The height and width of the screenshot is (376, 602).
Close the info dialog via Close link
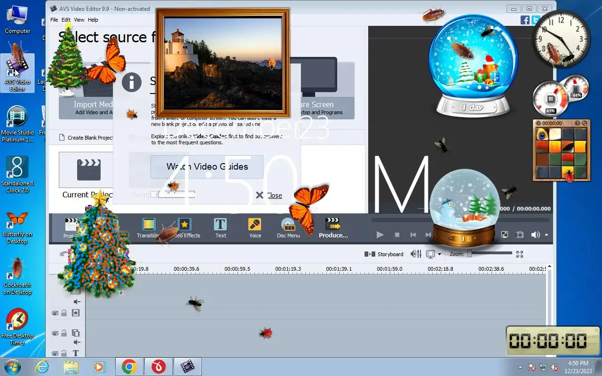coord(274,196)
